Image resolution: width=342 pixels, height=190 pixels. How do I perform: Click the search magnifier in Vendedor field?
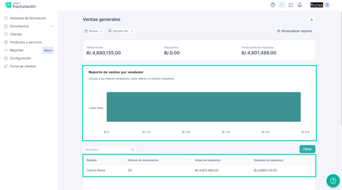(x=133, y=150)
